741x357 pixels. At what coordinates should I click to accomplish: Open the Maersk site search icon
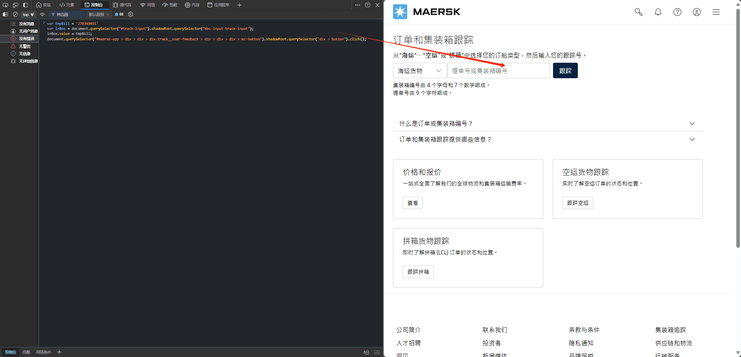point(638,12)
